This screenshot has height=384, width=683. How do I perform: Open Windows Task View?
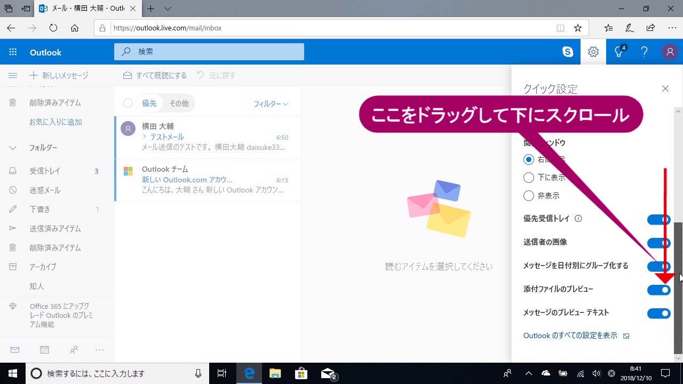click(x=222, y=373)
